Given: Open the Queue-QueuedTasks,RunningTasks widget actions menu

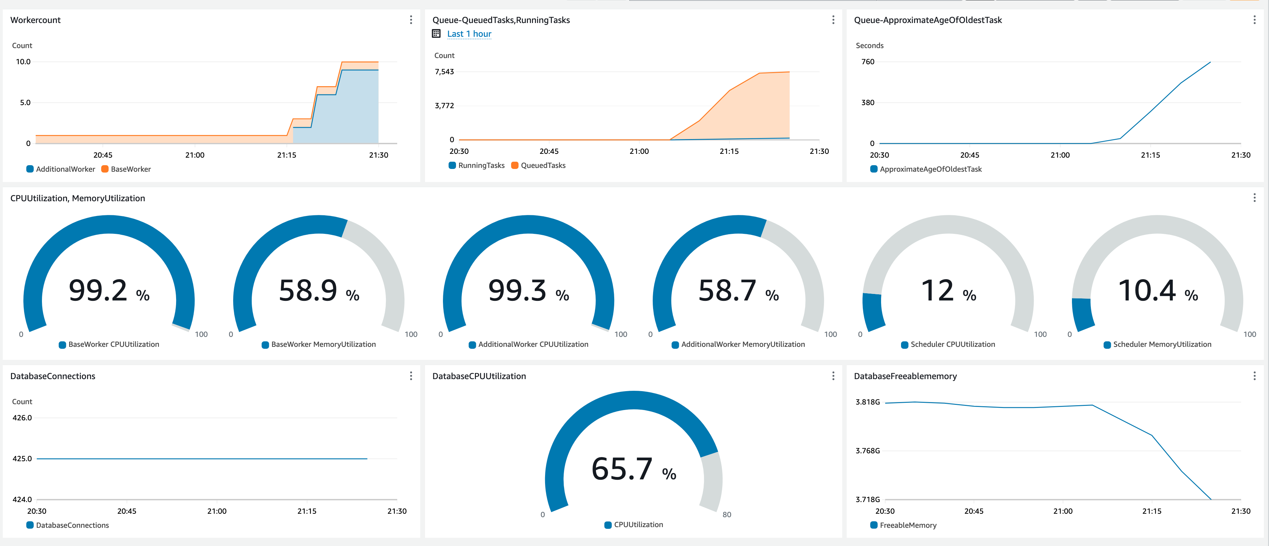Looking at the screenshot, I should (x=833, y=20).
